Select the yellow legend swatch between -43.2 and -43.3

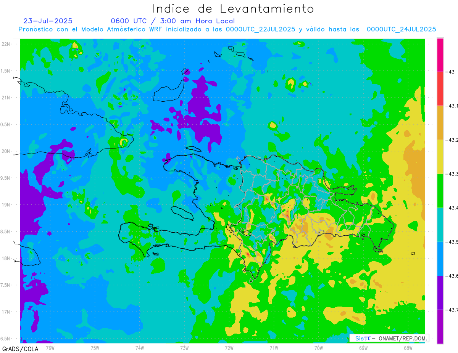point(440,157)
